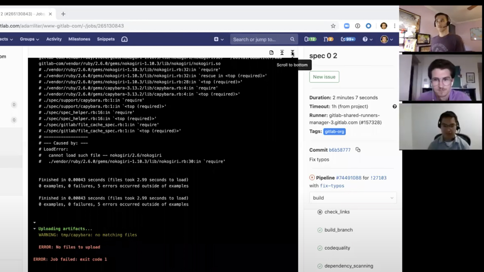Click the middle participant video thumbnail
The height and width of the screenshot is (272, 484).
pyautogui.click(x=441, y=78)
